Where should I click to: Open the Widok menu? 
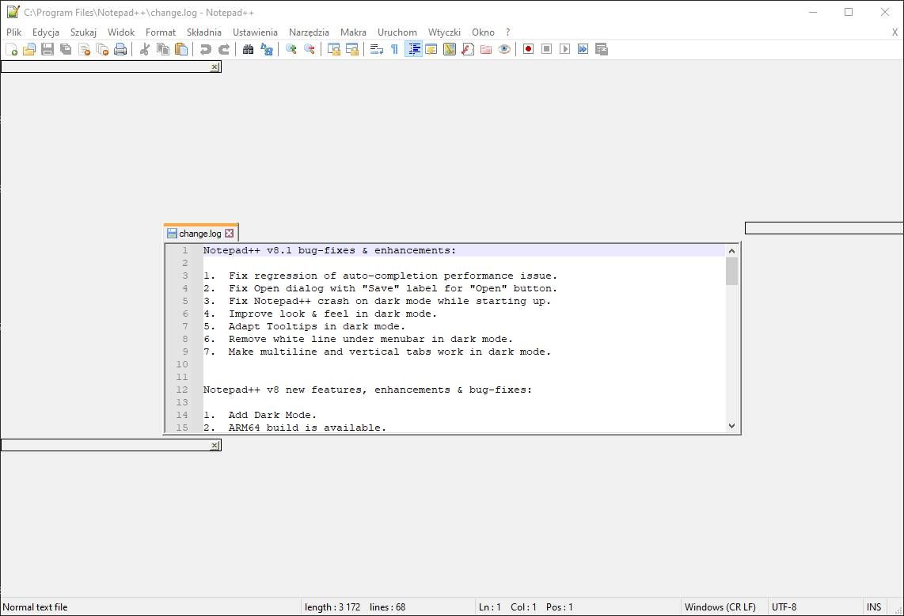(x=121, y=32)
